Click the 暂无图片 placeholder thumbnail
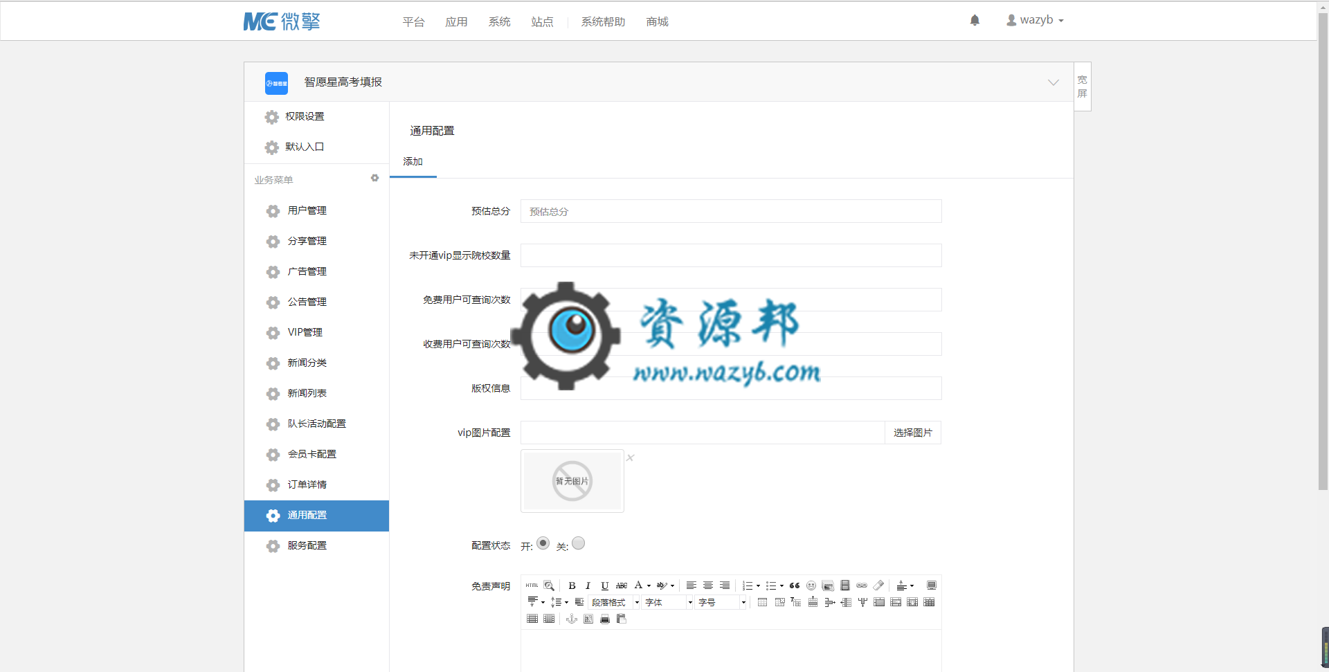Viewport: 1329px width, 672px height. (572, 481)
